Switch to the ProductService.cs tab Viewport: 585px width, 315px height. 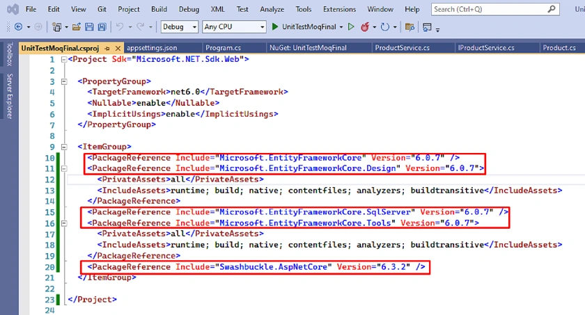click(x=403, y=48)
